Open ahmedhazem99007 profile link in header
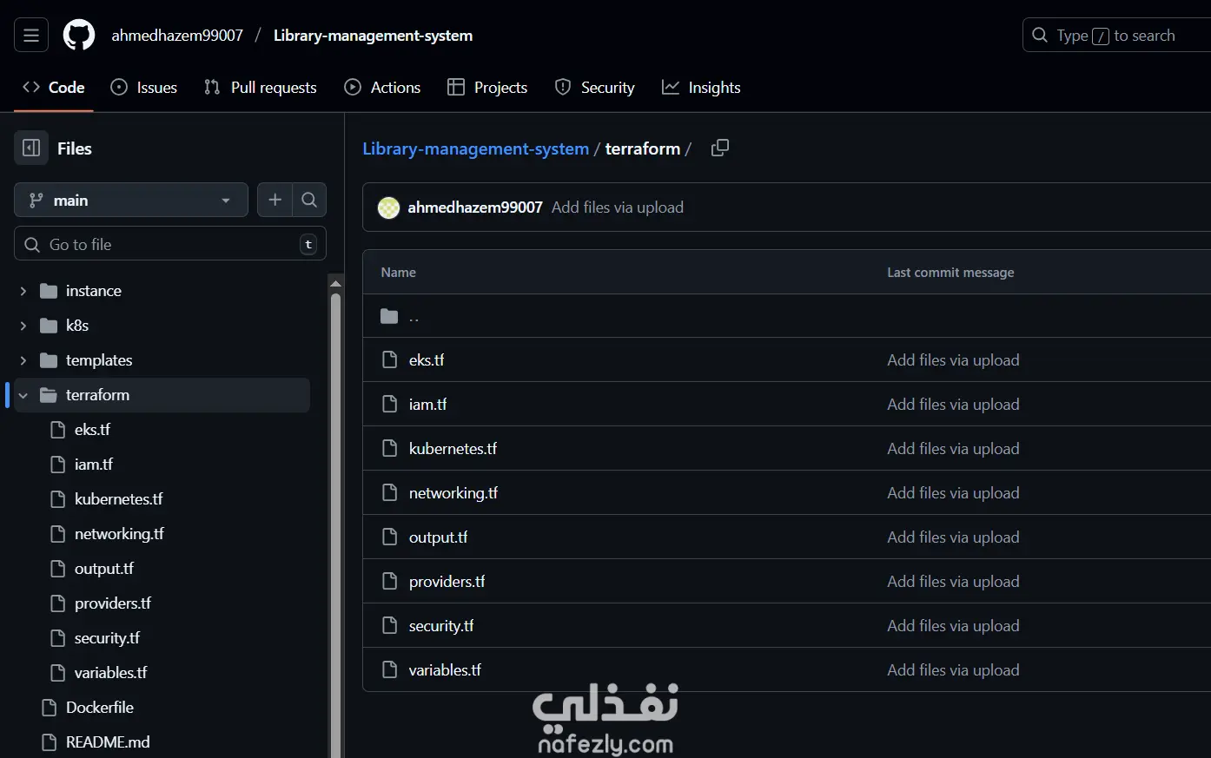This screenshot has width=1211, height=758. (177, 36)
